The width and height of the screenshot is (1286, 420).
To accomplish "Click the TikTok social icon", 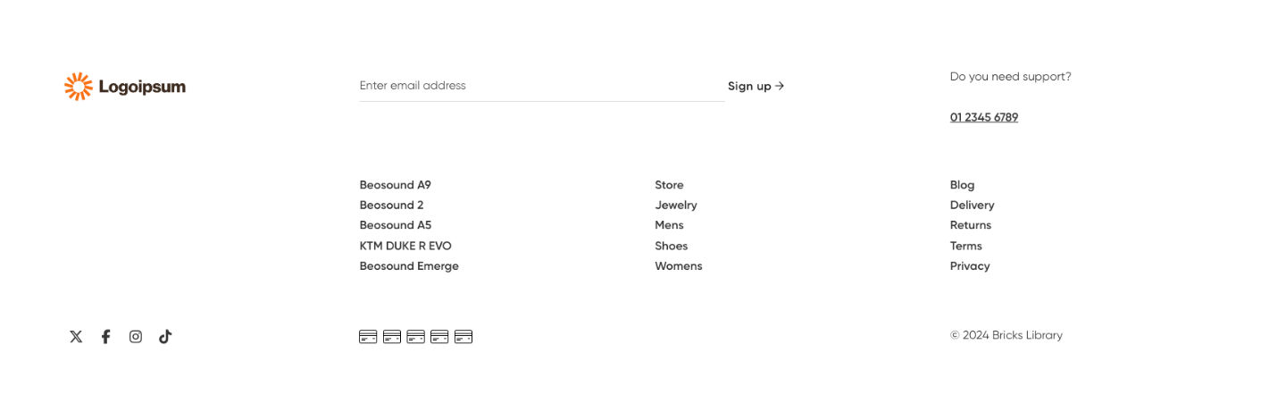I will (x=165, y=337).
